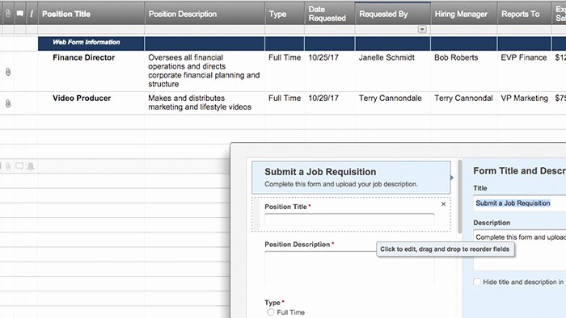Select the Submit a Job Requisition form header block
Viewport: 566px width, 318px height.
pos(351,178)
